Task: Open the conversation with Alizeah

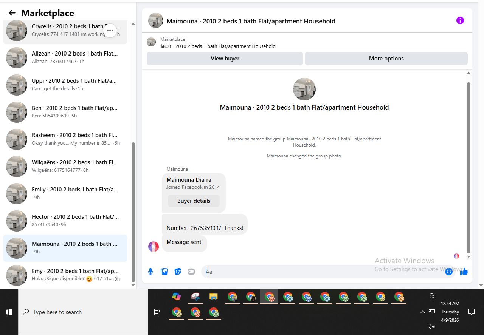Action: (x=65, y=58)
